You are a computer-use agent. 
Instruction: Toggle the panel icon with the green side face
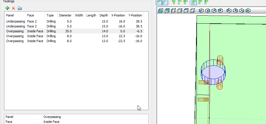(165, 2)
